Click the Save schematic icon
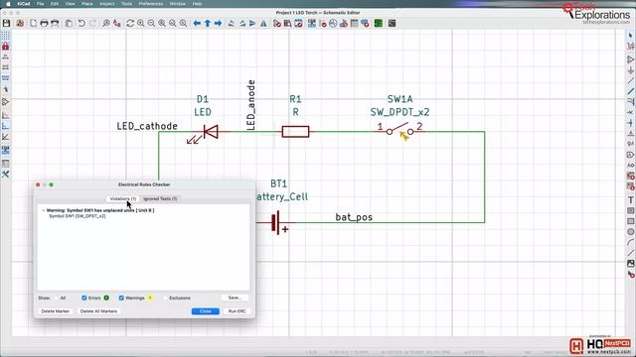Screen dimensions: 636x357 coord(7,24)
